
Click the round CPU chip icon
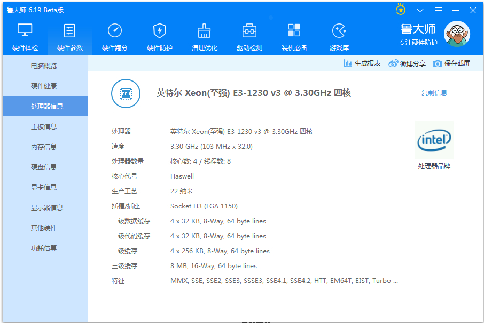coord(126,94)
